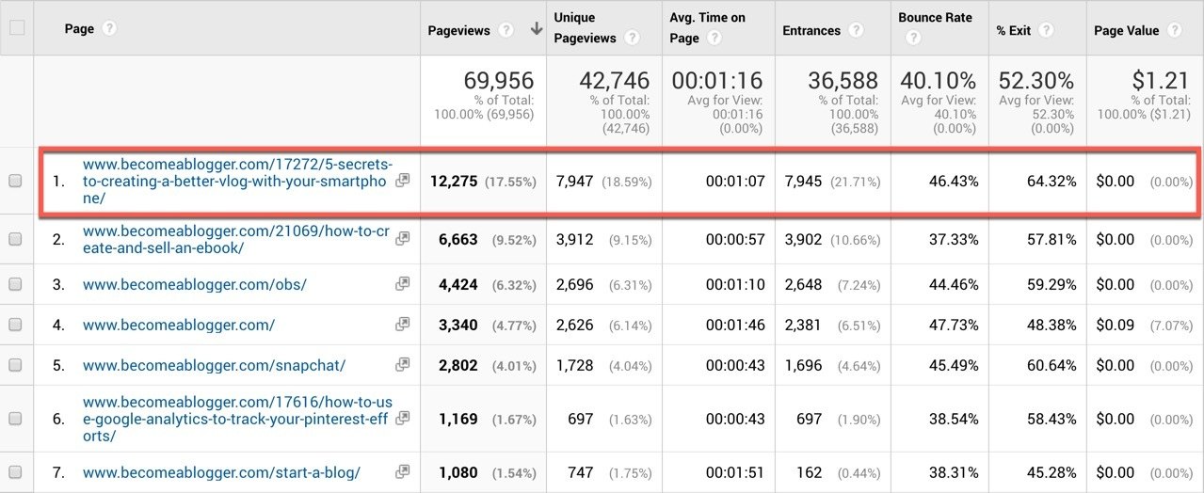Open the how-to-create-and-sell-an-ebook link
1204x493 pixels.
coord(237,239)
